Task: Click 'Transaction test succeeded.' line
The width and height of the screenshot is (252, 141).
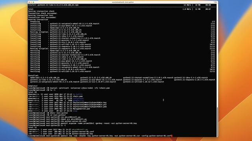Action: coord(42,18)
